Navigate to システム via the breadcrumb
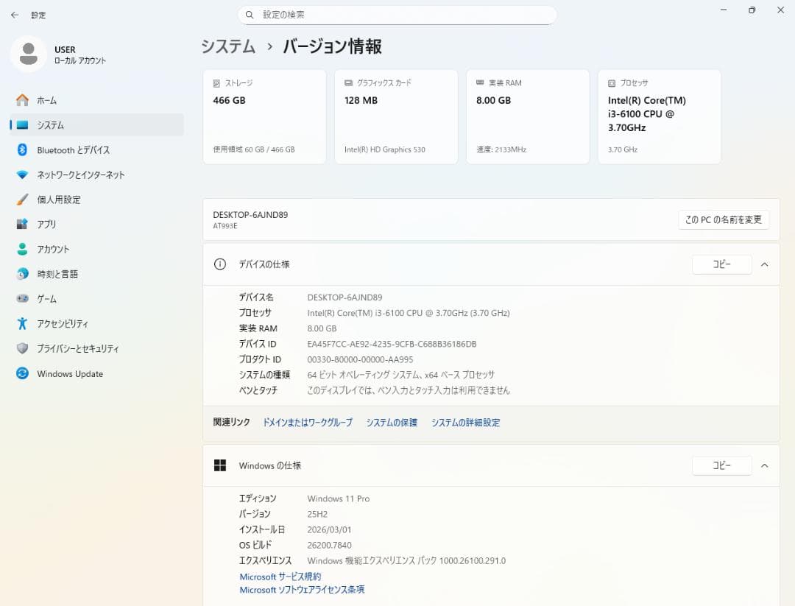This screenshot has width=795, height=606. tap(227, 45)
